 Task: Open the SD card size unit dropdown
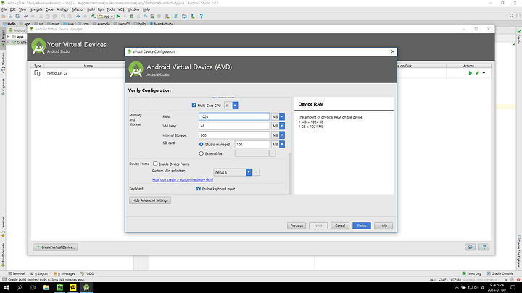click(x=282, y=144)
